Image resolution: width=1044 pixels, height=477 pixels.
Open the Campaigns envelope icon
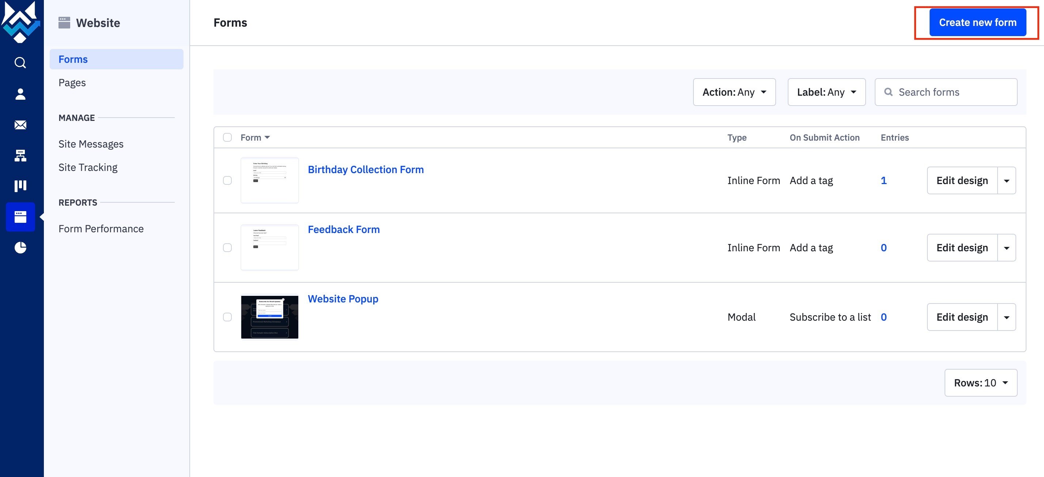coord(20,125)
